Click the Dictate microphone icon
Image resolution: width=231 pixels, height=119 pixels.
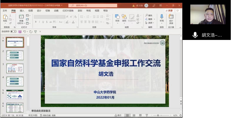[162, 17]
